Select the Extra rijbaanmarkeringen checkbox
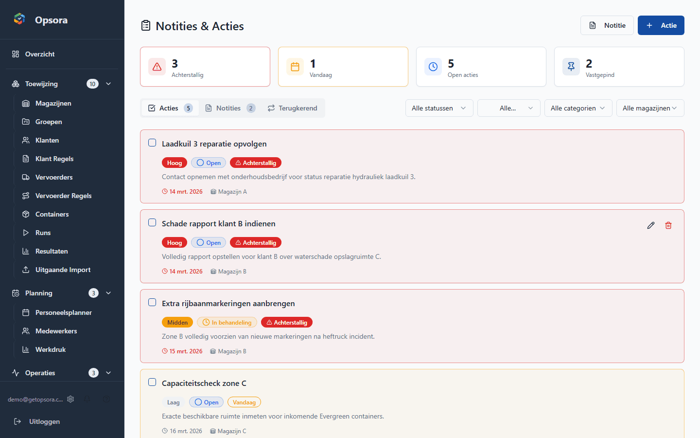The image size is (700, 438). pyautogui.click(x=152, y=302)
